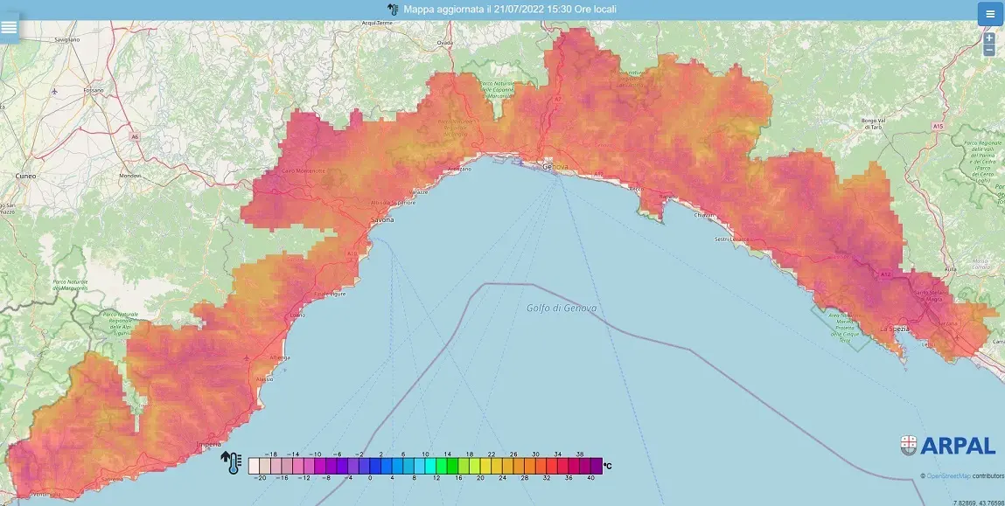Viewport: 1005px width, 506px height.
Task: Click the map update timestamp header
Action: (510, 10)
